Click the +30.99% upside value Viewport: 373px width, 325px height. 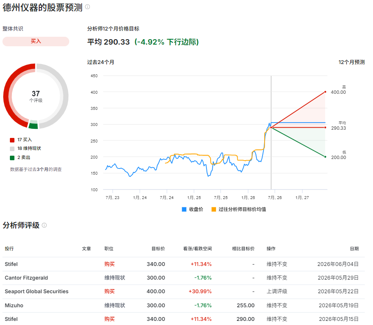(x=200, y=292)
